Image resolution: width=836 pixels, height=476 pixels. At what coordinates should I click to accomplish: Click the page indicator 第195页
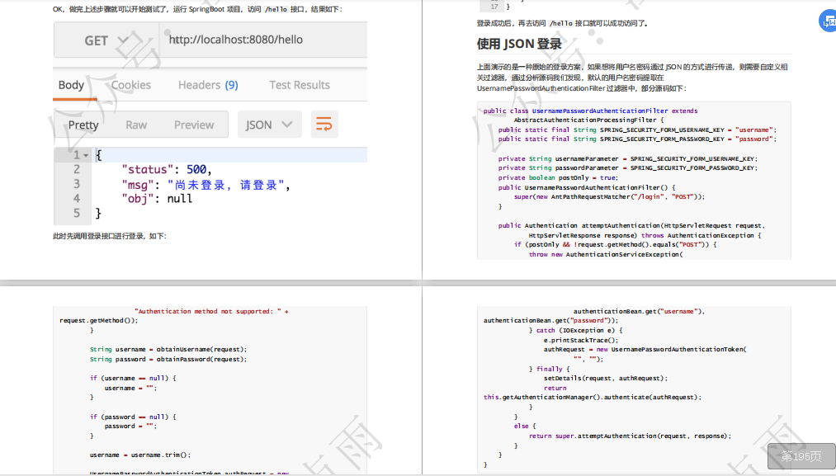pyautogui.click(x=801, y=456)
